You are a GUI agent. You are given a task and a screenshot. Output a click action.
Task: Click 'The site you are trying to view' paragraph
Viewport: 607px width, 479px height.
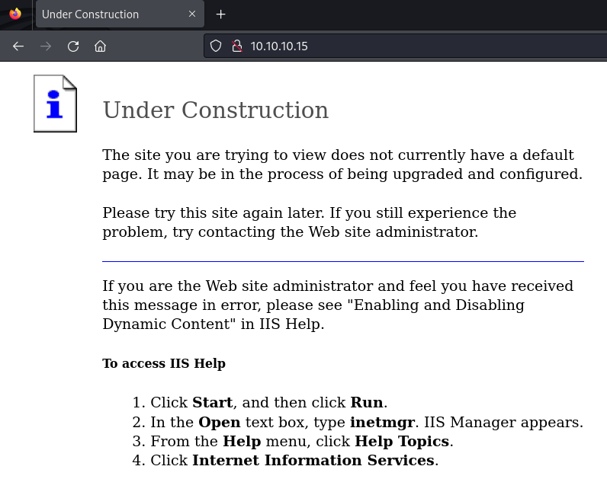click(342, 164)
